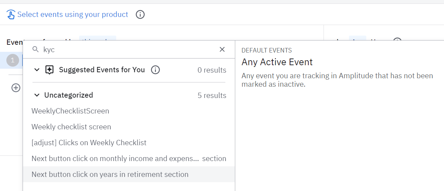Collapse the Suggested Events for You chevron

[37, 70]
